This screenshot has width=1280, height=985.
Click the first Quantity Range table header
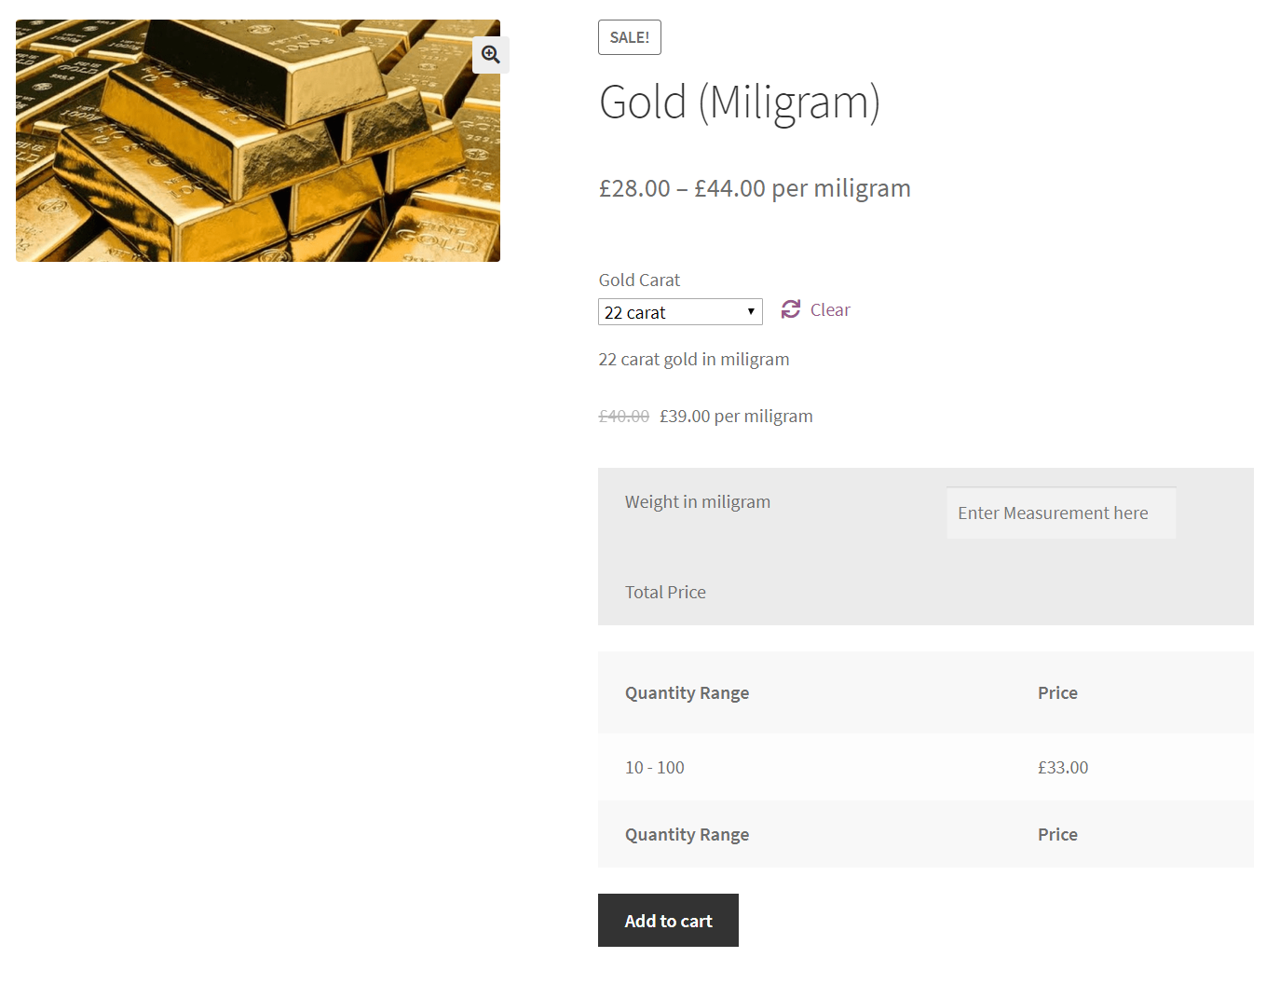pyautogui.click(x=688, y=693)
